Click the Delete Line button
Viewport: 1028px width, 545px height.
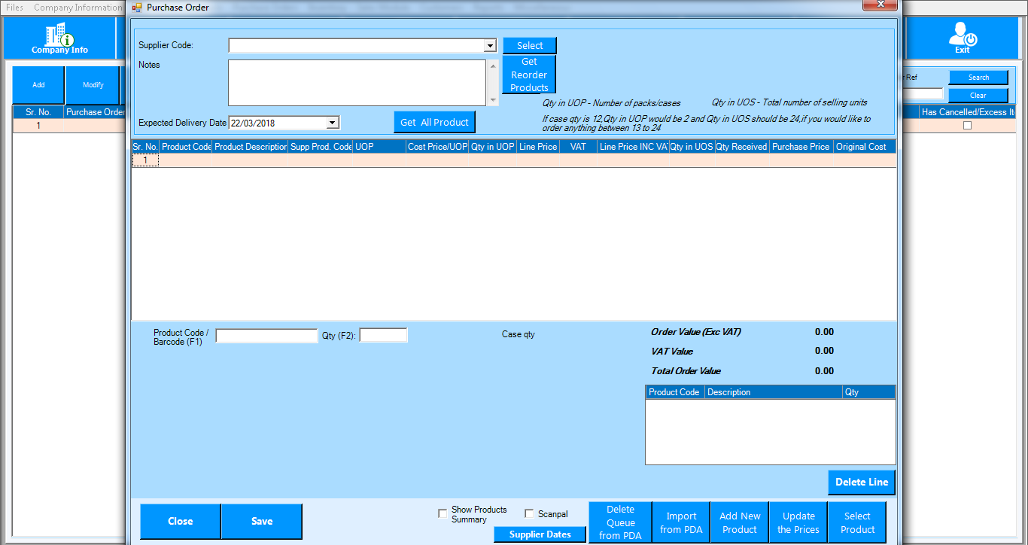pyautogui.click(x=862, y=483)
